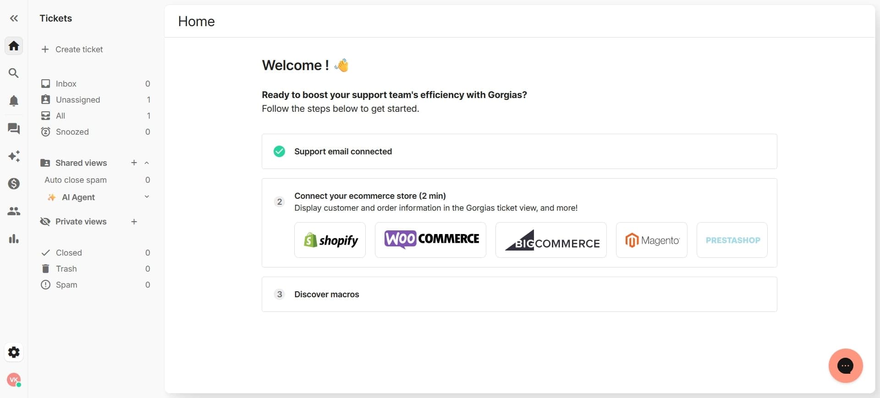Open the Home icon in the left rail
This screenshot has width=880, height=398.
tap(13, 45)
